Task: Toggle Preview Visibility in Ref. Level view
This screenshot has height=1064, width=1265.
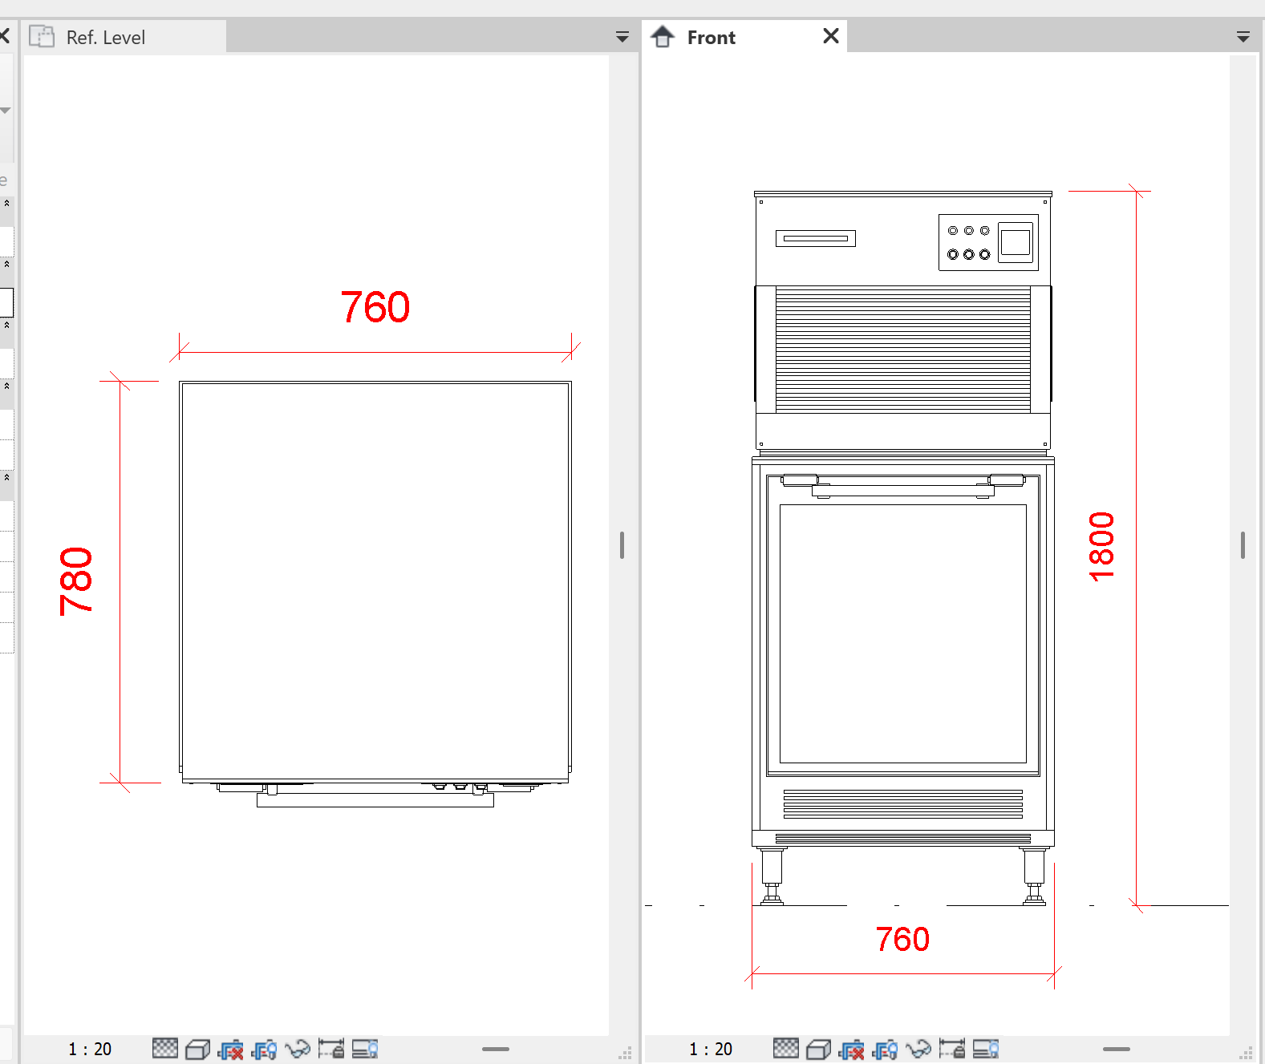Action: click(x=365, y=1049)
